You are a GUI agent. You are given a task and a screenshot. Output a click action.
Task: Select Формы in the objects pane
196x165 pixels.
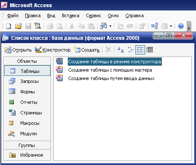tap(27, 92)
